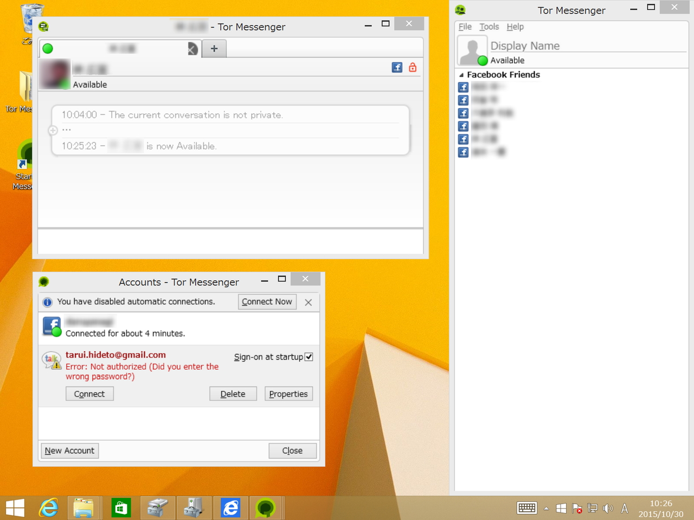Disable the Sign-on at startup checkbox

(x=309, y=356)
